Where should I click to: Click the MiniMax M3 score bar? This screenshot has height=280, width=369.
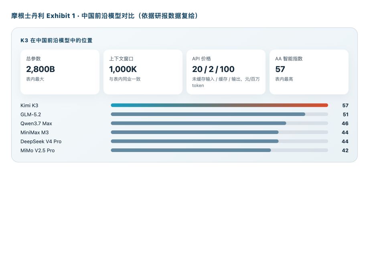click(x=195, y=132)
